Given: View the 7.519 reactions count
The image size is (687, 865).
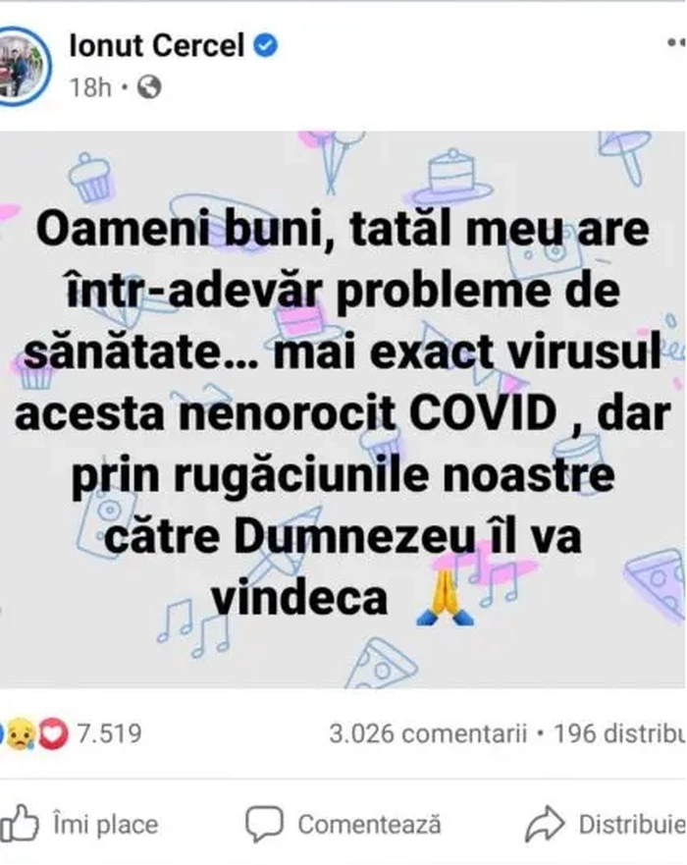Looking at the screenshot, I should click(x=109, y=733).
